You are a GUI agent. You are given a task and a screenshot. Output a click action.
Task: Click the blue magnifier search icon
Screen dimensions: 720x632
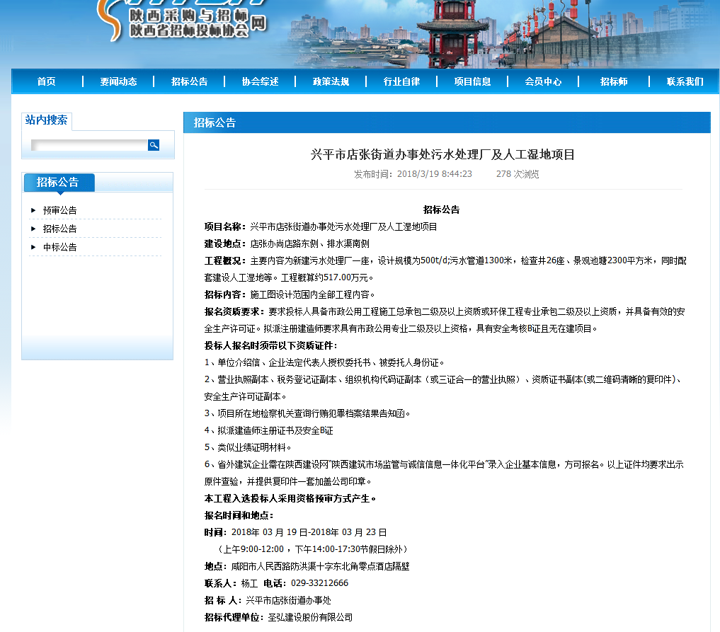click(x=154, y=145)
